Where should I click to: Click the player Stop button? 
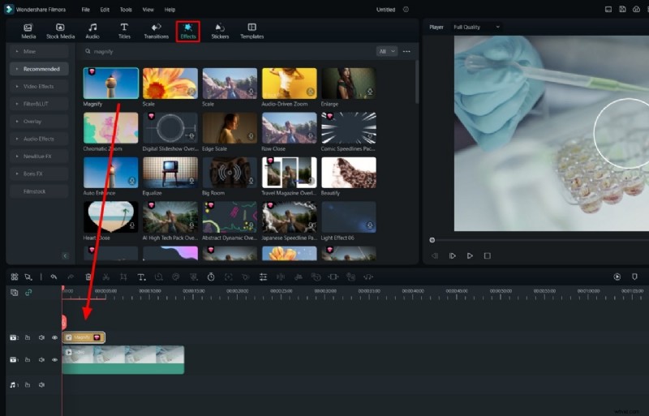[488, 255]
